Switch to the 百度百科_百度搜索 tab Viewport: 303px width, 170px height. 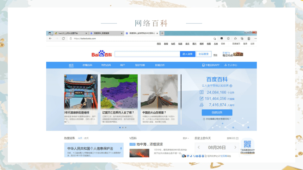coord(106,33)
